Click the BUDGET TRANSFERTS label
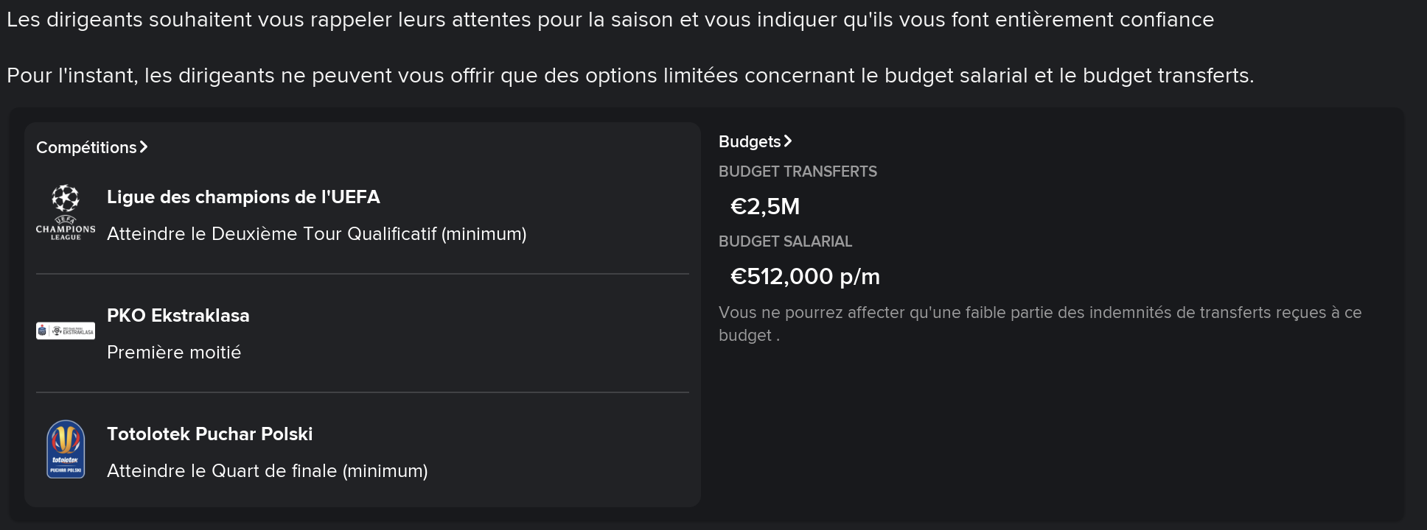Image resolution: width=1427 pixels, height=530 pixels. click(798, 172)
